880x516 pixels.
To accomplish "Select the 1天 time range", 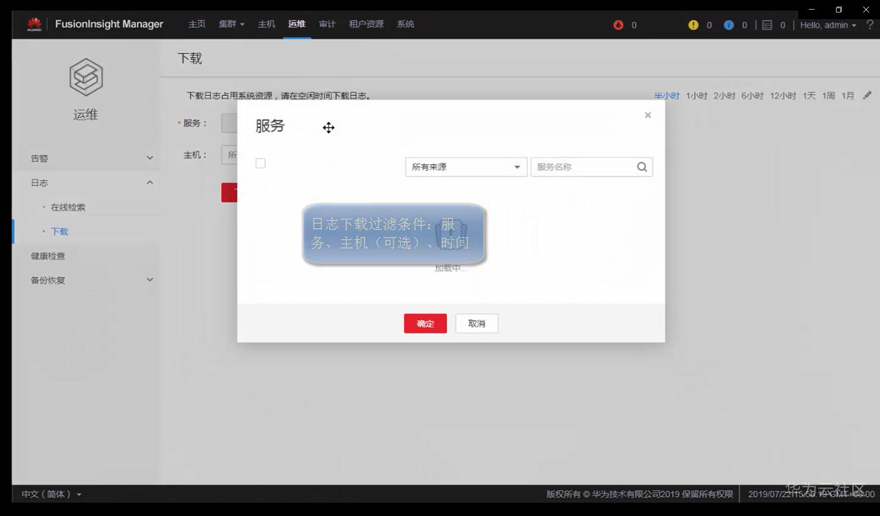I will click(809, 96).
